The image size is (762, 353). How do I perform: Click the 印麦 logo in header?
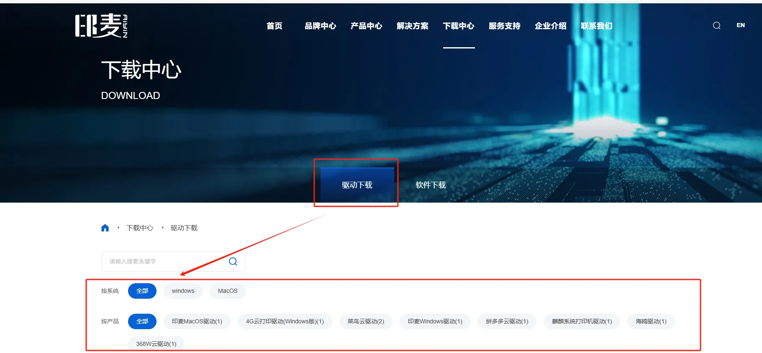[x=101, y=25]
